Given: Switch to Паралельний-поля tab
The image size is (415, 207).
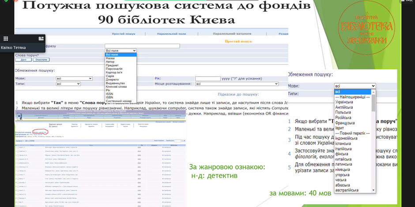Looking at the screenshot, I should [171, 34].
